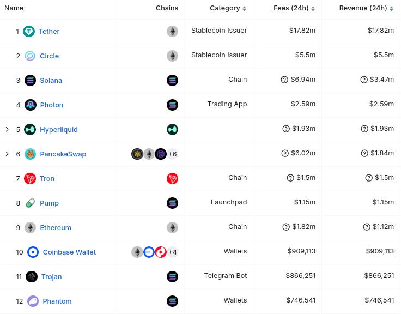The image size is (401, 314).
Task: Click the Ethereum chain icon in Circle row
Action: click(172, 56)
